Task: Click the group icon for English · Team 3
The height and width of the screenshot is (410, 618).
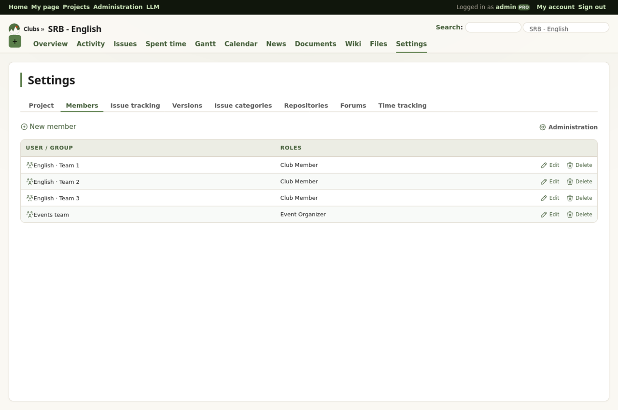Action: point(29,198)
